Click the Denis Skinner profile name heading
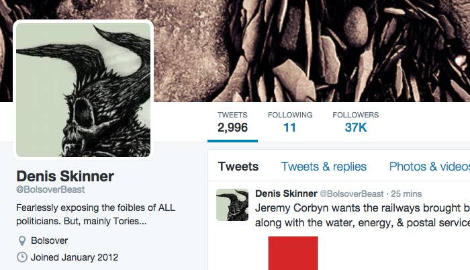This screenshot has height=270, width=470. click(x=65, y=176)
